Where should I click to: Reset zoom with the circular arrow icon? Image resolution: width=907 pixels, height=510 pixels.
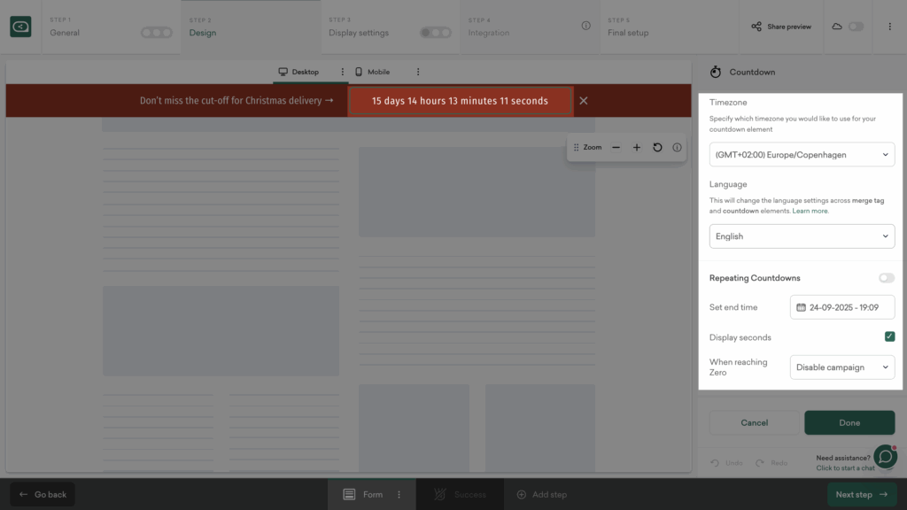[657, 148]
